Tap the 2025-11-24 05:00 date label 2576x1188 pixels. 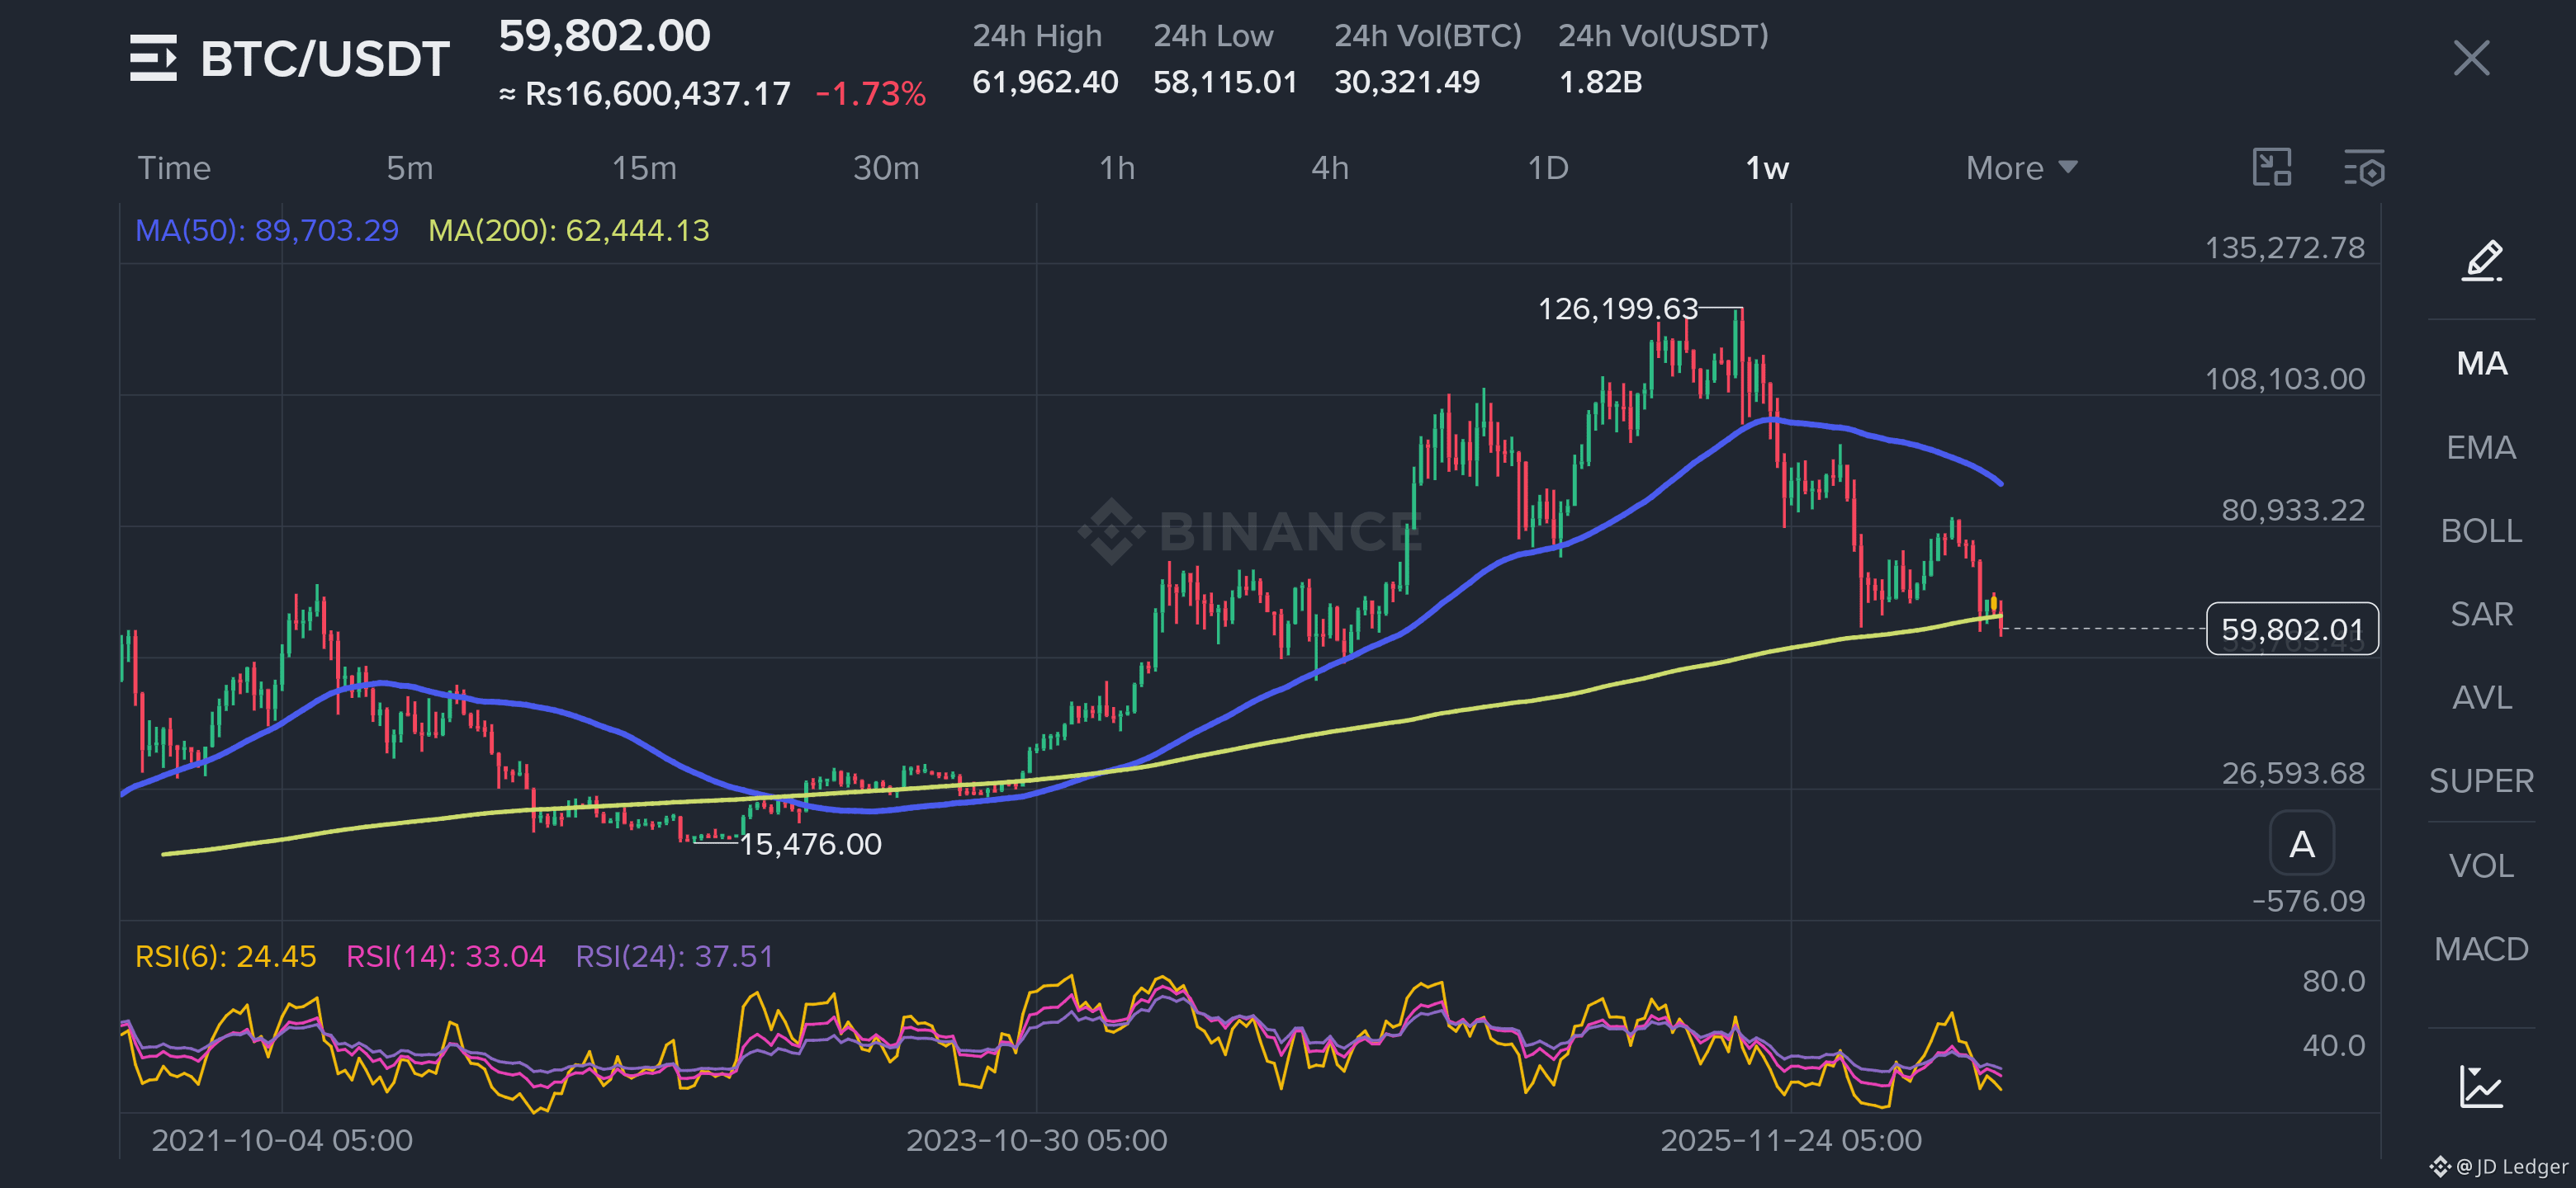1791,1141
